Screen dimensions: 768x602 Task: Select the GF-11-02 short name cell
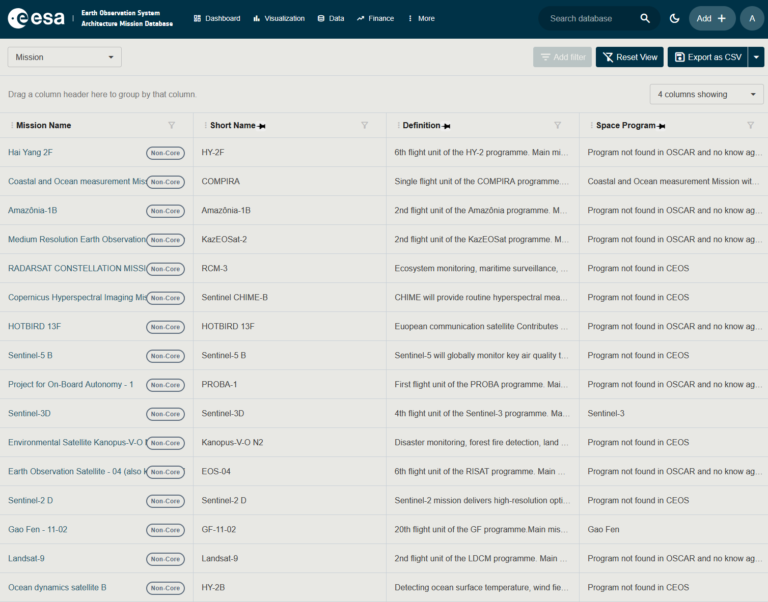290,529
